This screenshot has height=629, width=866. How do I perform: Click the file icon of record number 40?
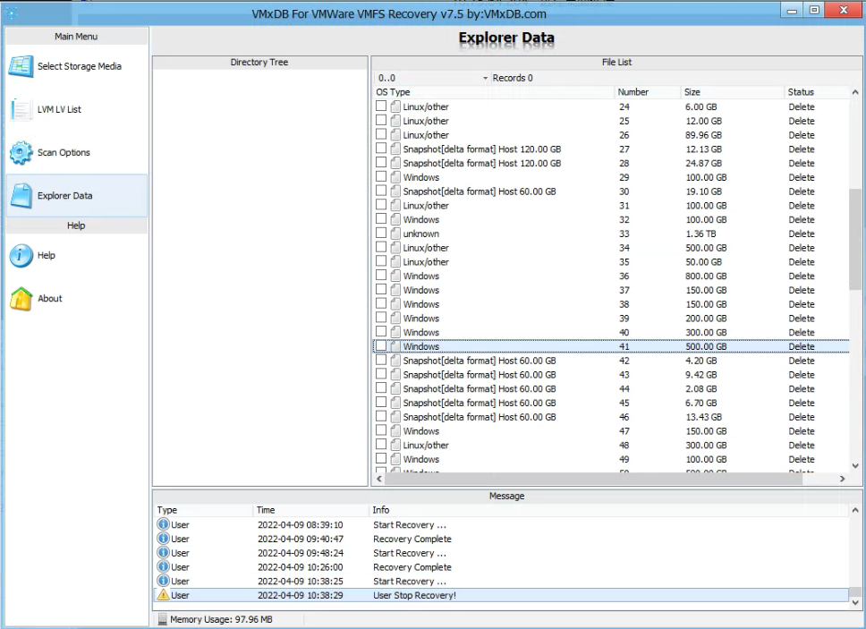coord(395,333)
